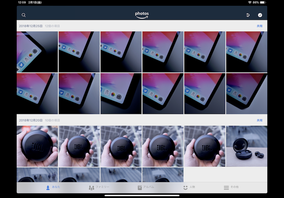Viewport: 284px width, 198px height.
Task: Tap the Amazon photos logo
Action: tap(142, 15)
